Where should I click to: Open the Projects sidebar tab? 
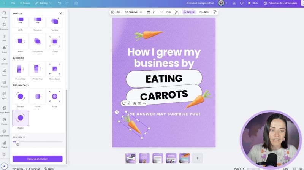[x=4, y=84]
